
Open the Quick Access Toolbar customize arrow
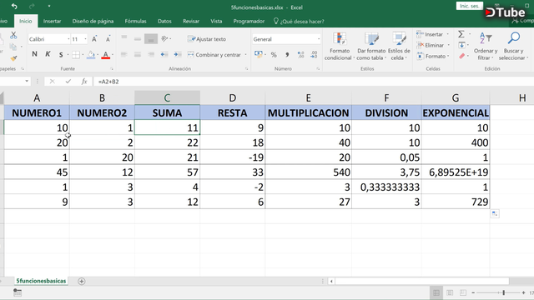pos(49,7)
